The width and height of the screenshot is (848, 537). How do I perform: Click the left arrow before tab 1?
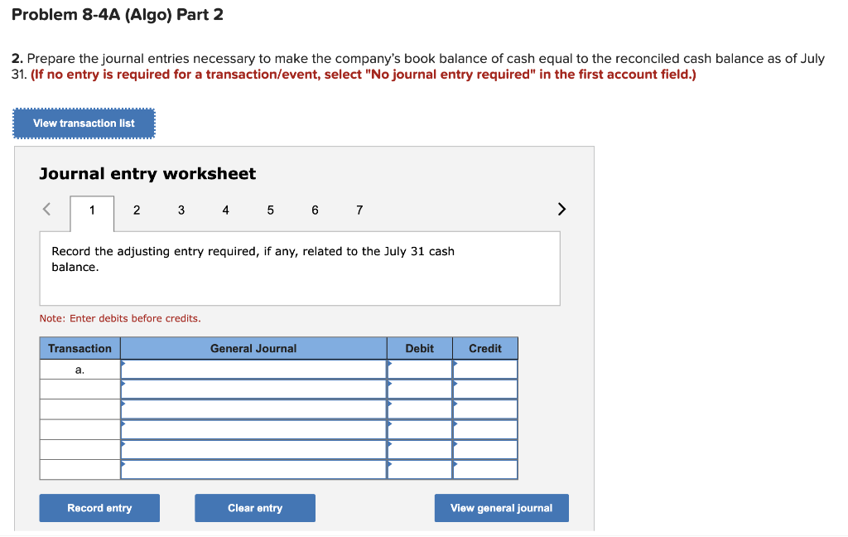click(x=46, y=210)
